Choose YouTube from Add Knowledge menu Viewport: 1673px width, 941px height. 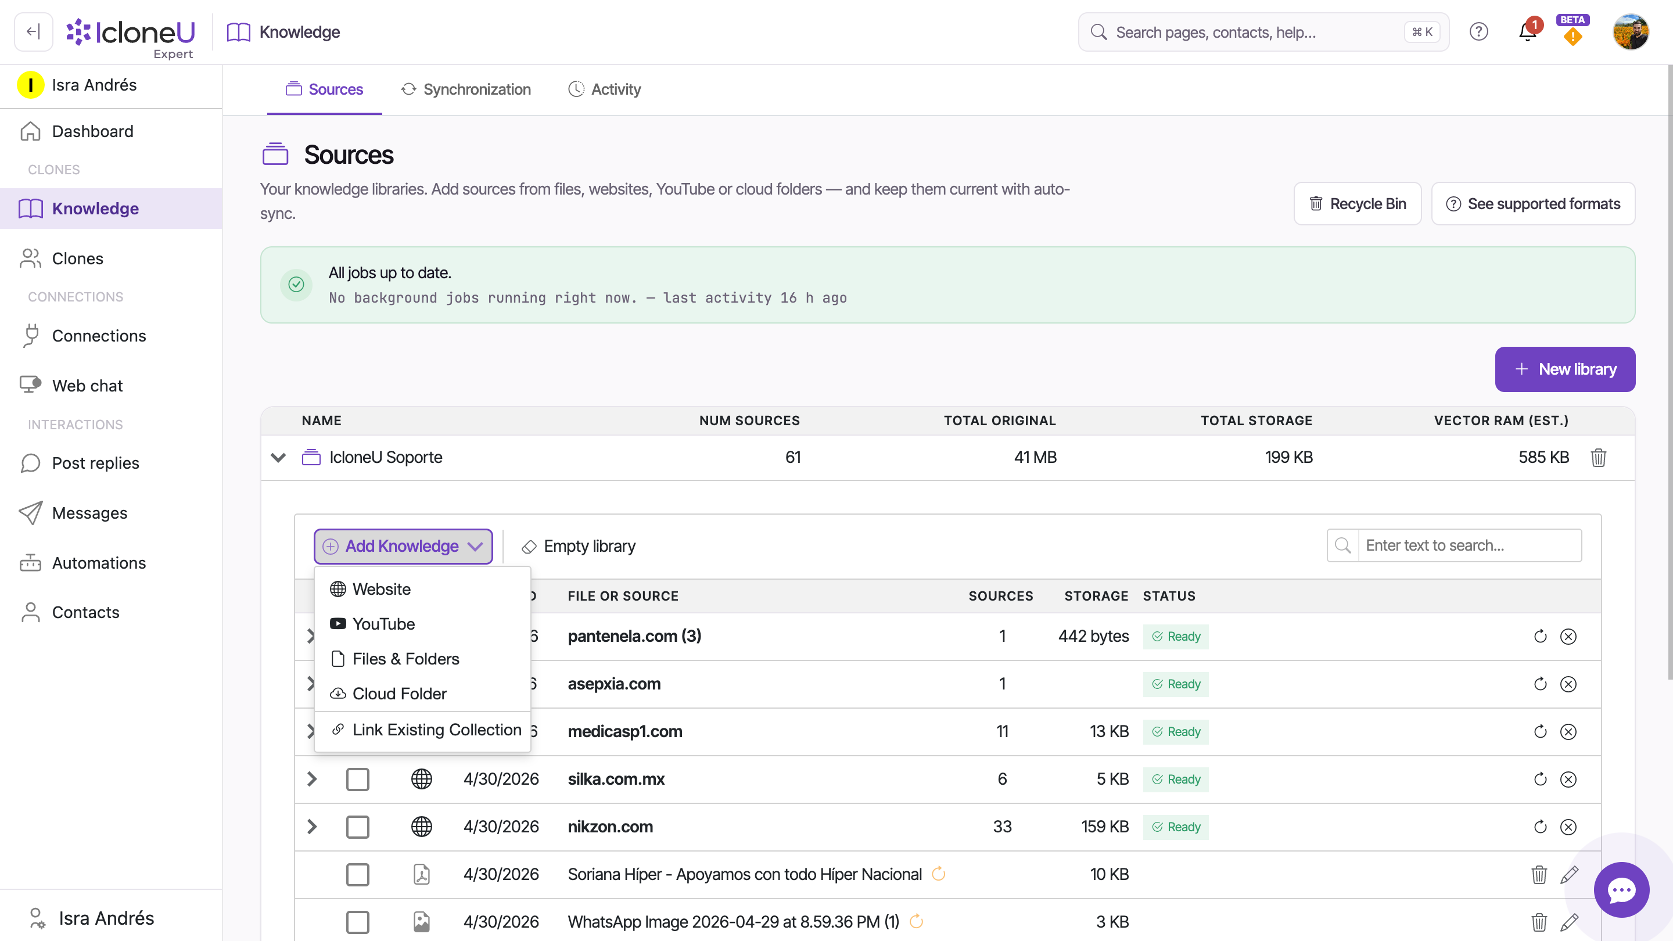pos(422,624)
